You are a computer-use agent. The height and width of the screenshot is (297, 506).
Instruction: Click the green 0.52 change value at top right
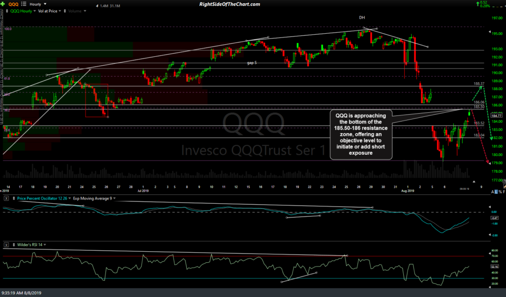point(483,2)
